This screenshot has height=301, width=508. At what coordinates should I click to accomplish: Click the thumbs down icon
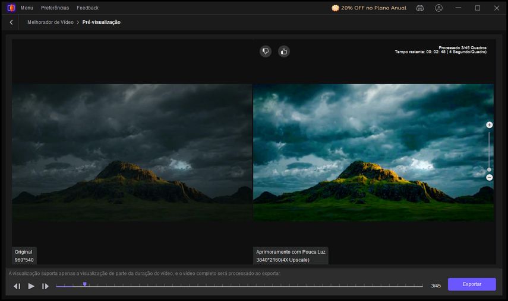pyautogui.click(x=266, y=52)
